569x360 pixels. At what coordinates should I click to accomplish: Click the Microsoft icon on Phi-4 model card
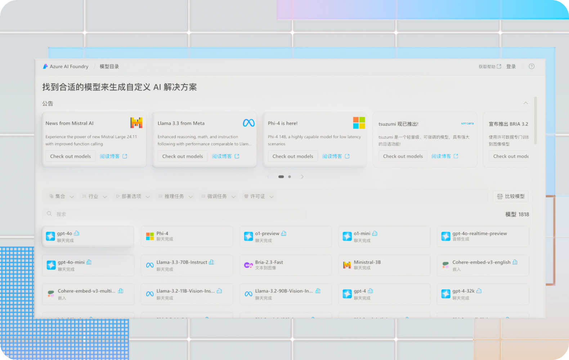point(150,236)
